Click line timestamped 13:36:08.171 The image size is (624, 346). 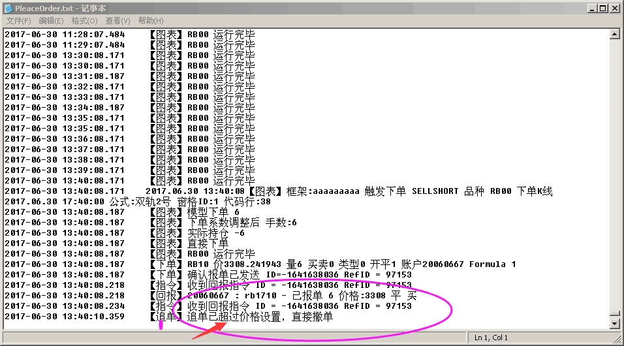[130, 139]
